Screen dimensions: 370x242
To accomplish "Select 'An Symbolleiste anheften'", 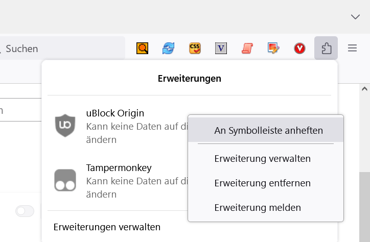I will (268, 130).
